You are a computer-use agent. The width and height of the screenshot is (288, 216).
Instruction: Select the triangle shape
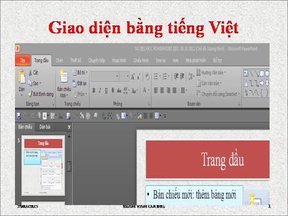(246, 84)
